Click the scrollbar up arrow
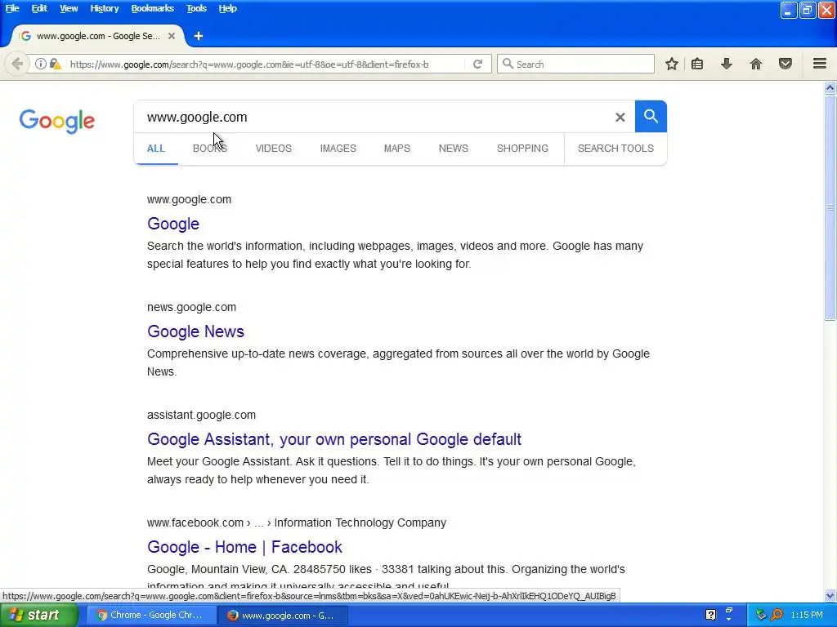 pos(830,88)
